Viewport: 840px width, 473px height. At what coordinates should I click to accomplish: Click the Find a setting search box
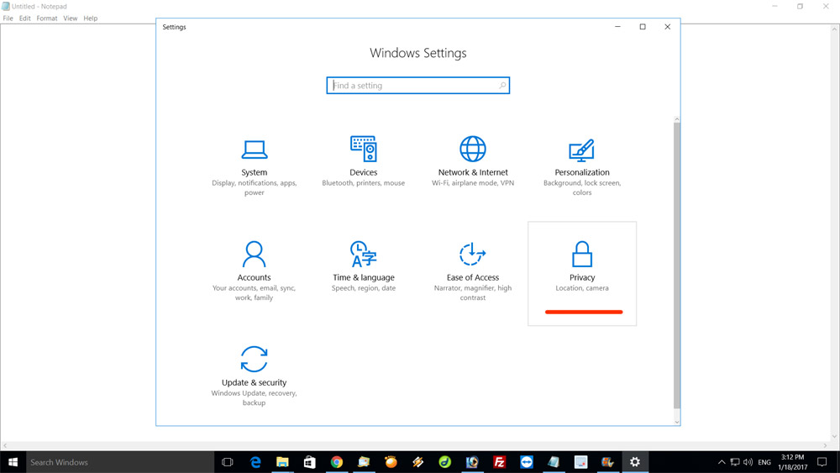click(417, 86)
